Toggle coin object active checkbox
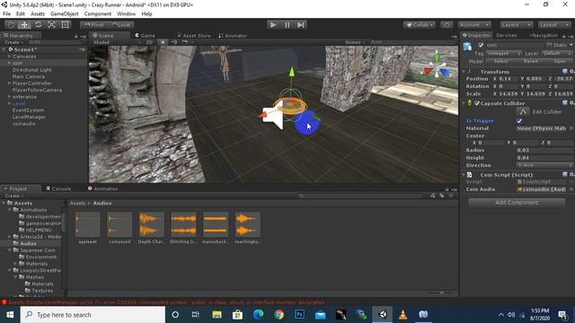Screen dimensions: 575x323 (x=481, y=45)
